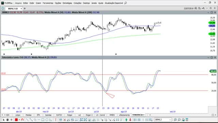Pick the magnet snap tool
The height and width of the screenshot is (123, 218).
tap(22, 120)
